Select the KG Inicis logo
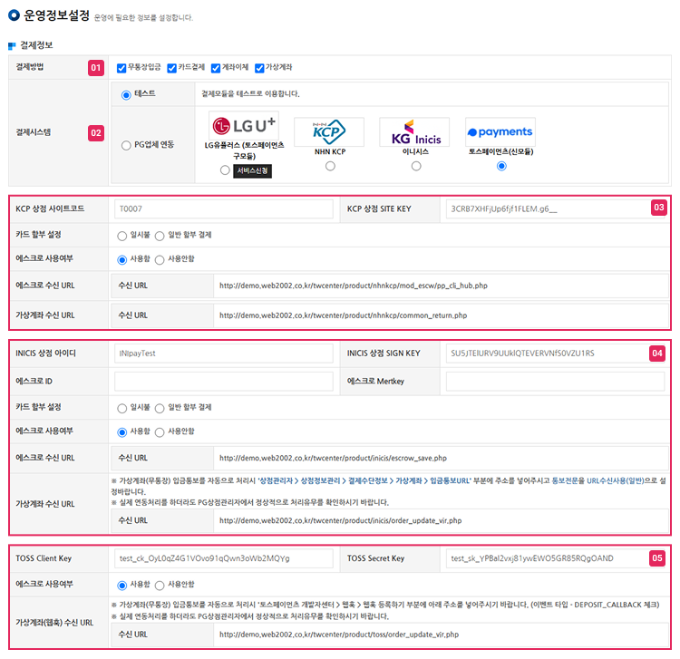The width and height of the screenshot is (680, 659). (414, 131)
